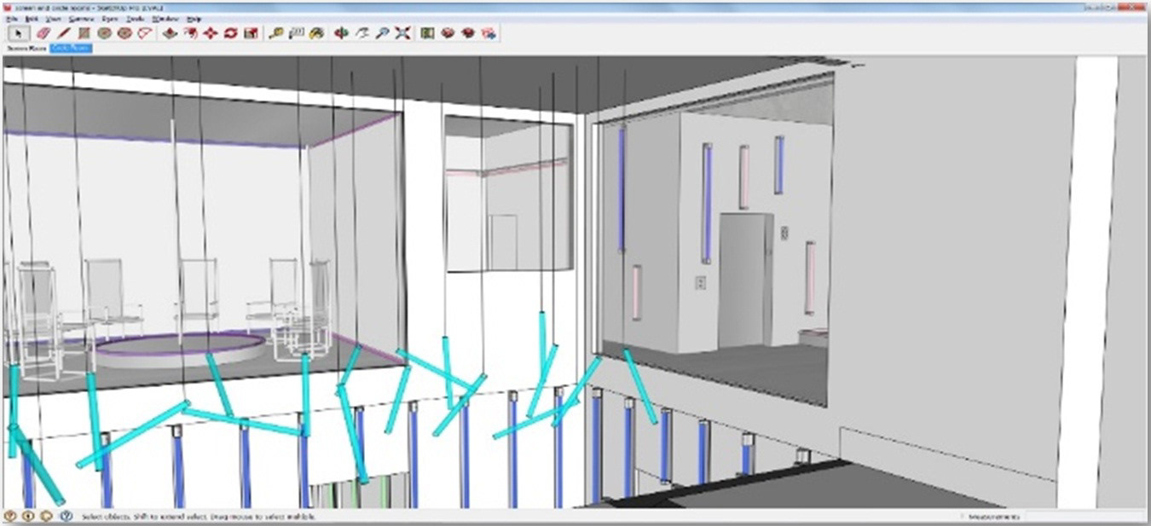Activate the Move tool with red arrows

(x=210, y=33)
